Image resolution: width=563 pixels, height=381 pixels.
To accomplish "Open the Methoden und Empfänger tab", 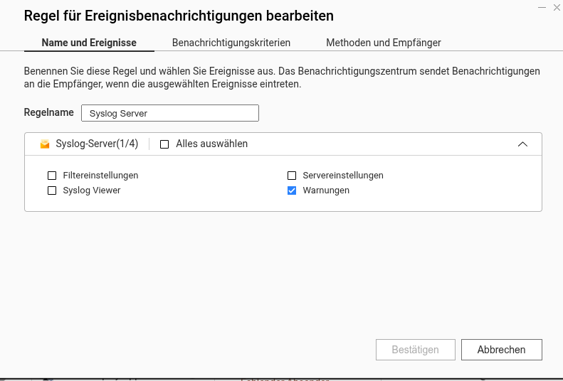I will point(384,43).
